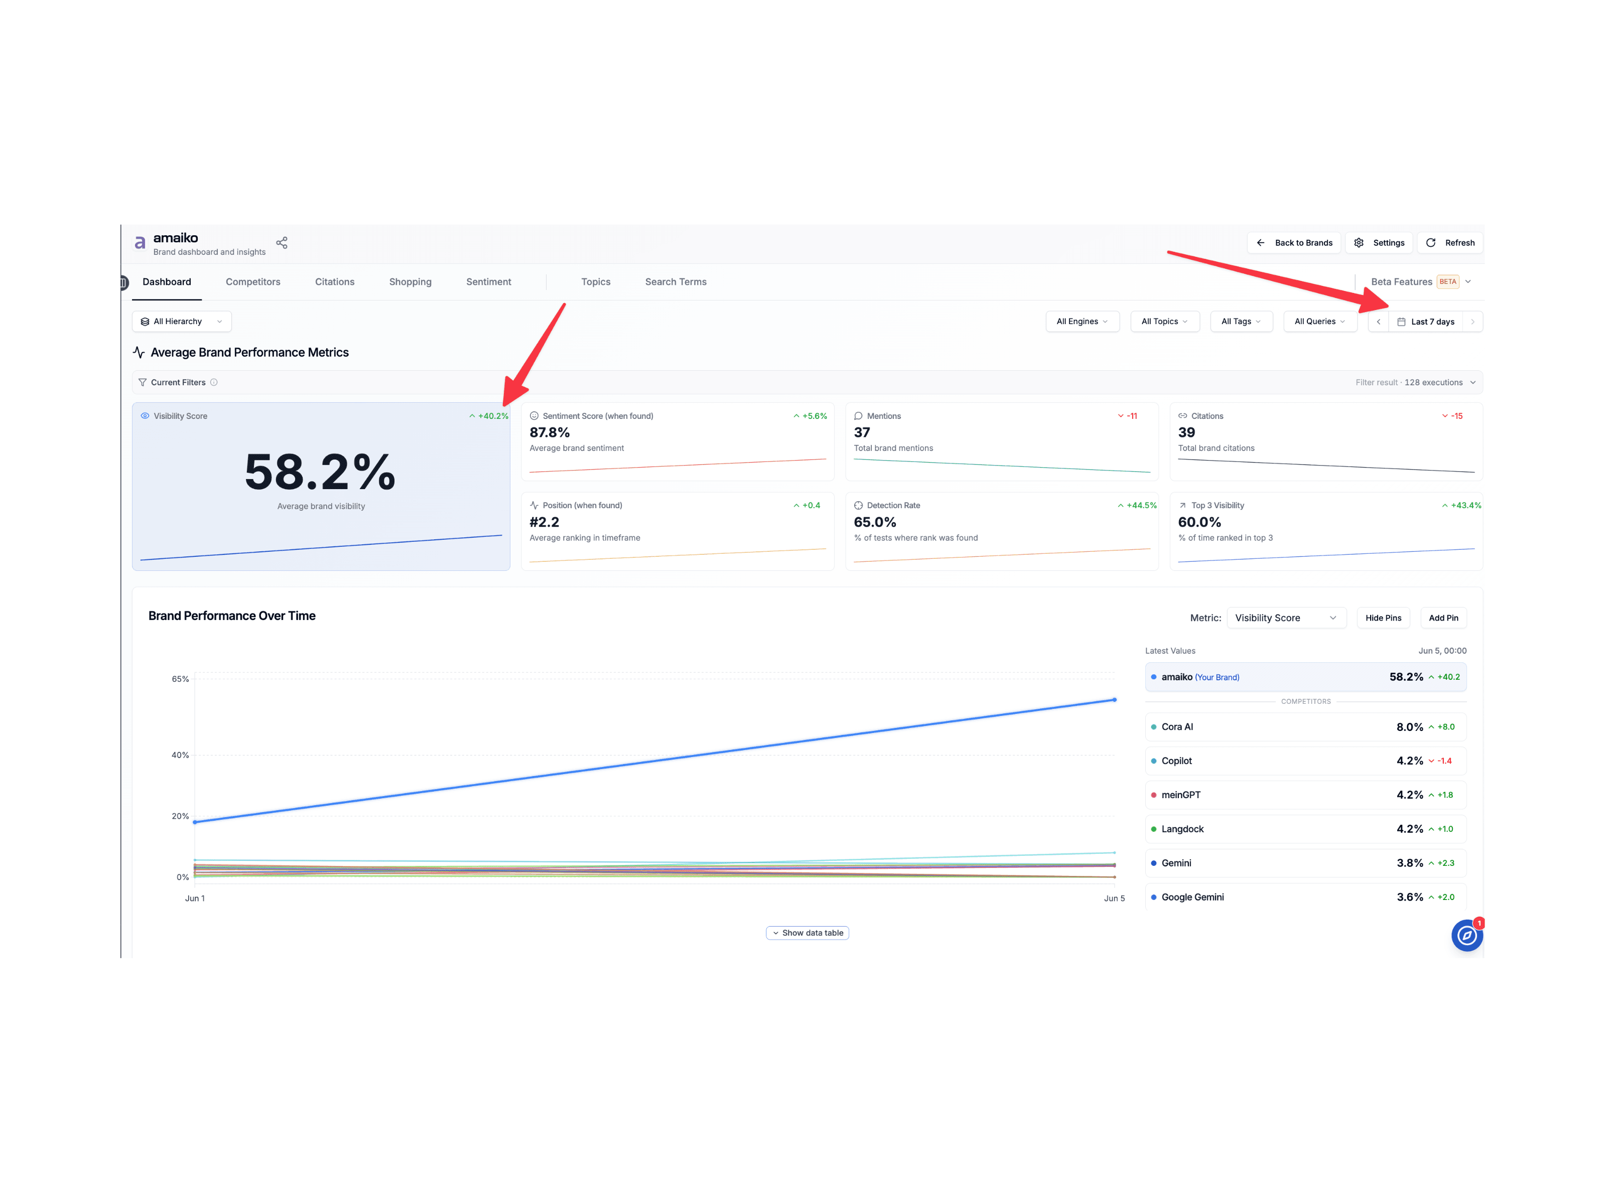
Task: Expand the filter result 128 executions chevron
Action: click(x=1473, y=382)
